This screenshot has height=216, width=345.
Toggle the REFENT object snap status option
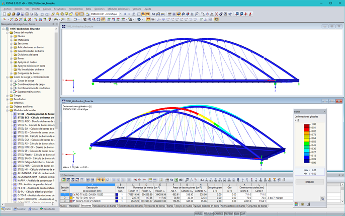[229, 214]
